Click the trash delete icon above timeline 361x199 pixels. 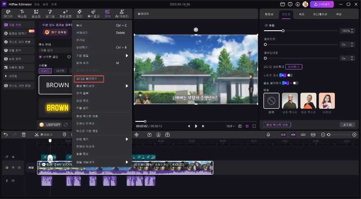(23, 134)
